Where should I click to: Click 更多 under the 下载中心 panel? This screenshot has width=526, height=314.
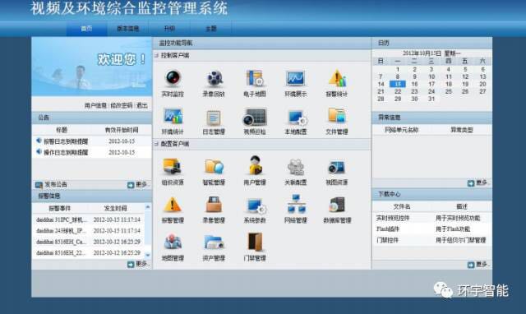[x=478, y=265]
